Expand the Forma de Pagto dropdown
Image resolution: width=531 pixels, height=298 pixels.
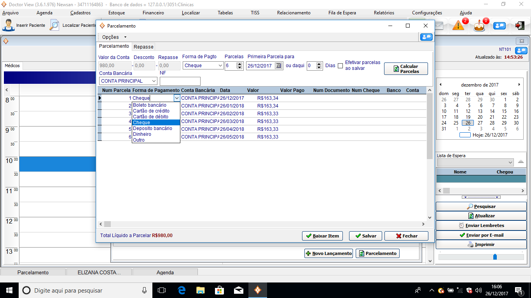(x=220, y=66)
